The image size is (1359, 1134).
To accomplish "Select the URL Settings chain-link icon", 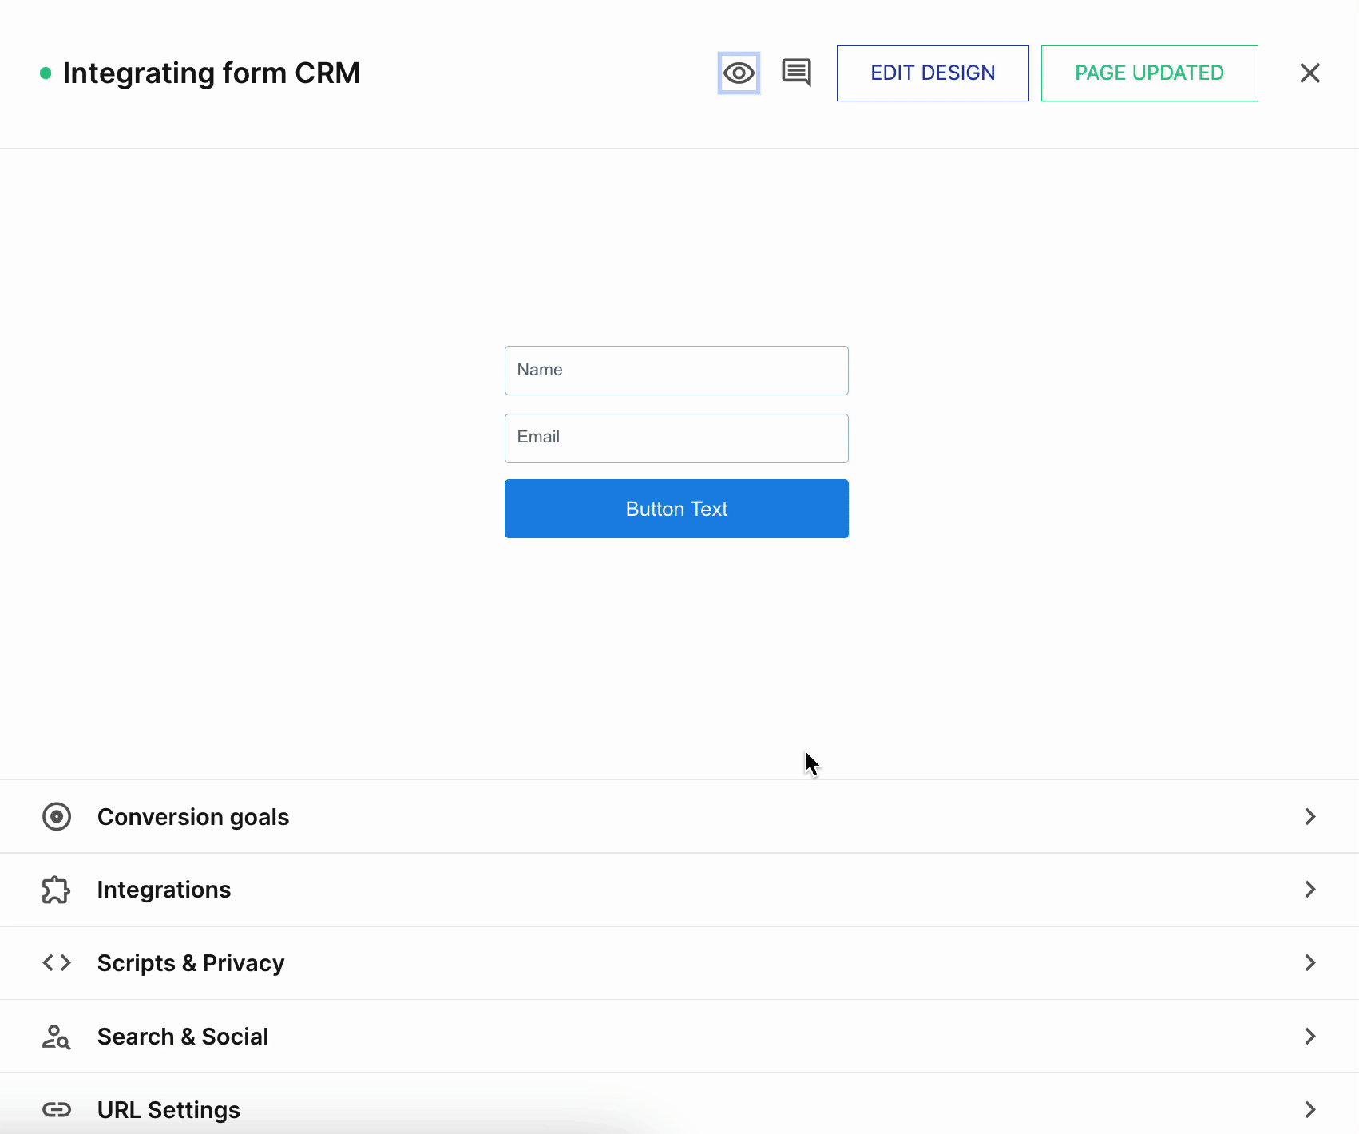I will click(56, 1109).
